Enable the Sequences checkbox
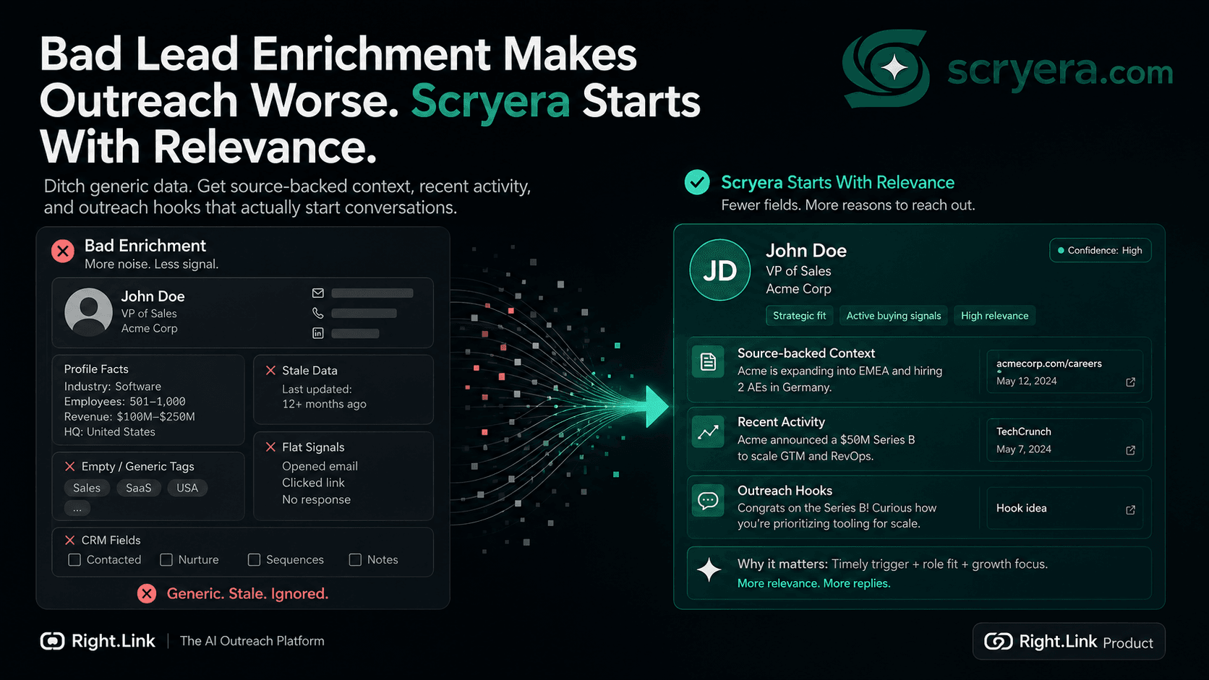Screen dimensions: 1209x680 coord(254,560)
